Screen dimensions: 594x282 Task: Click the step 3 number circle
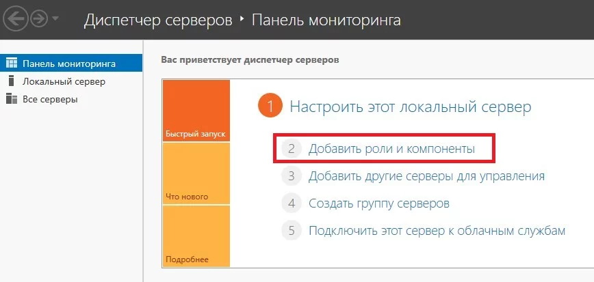point(292,176)
